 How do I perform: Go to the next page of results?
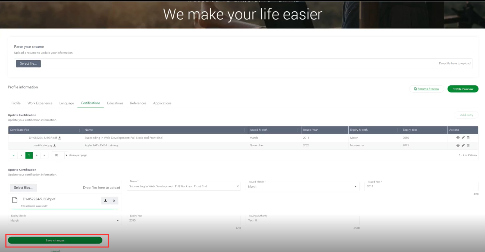point(37,155)
